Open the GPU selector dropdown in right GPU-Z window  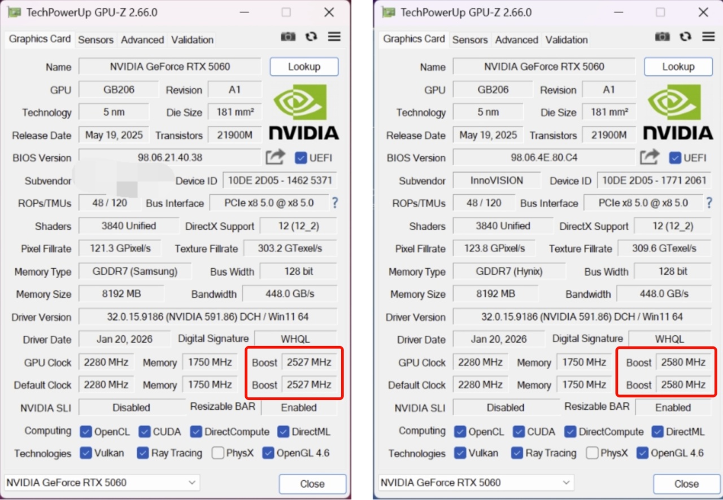pos(477,483)
